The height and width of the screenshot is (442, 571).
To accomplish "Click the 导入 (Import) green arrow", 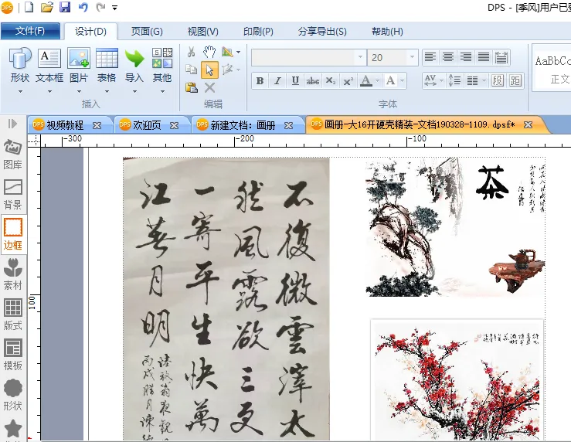I will click(134, 65).
